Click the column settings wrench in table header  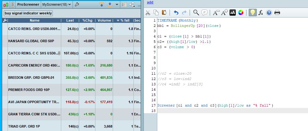tap(5, 20)
